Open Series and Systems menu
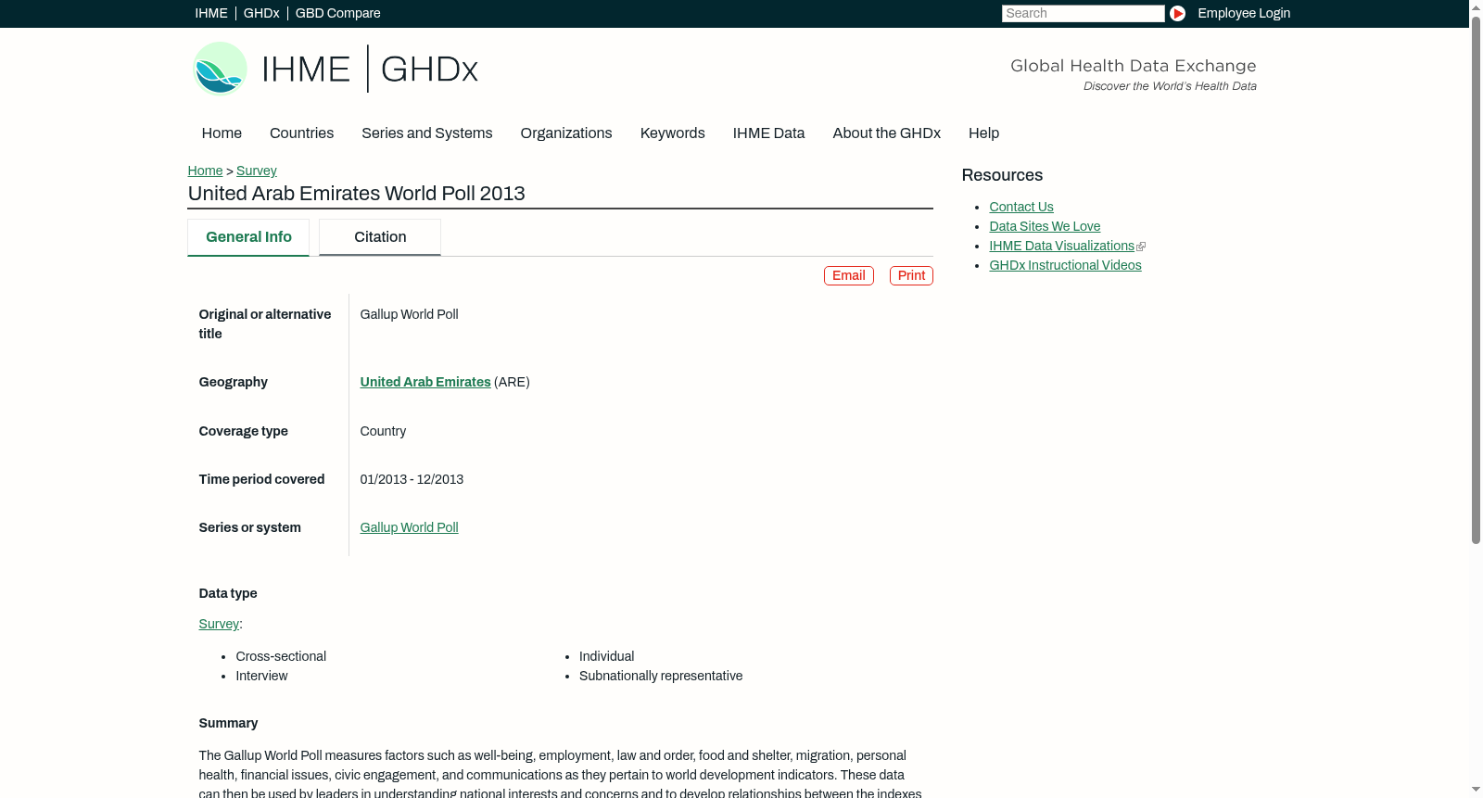The height and width of the screenshot is (798, 1483). 427,133
